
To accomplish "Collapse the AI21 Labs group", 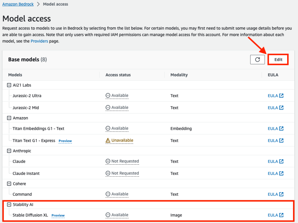I will [9, 85].
